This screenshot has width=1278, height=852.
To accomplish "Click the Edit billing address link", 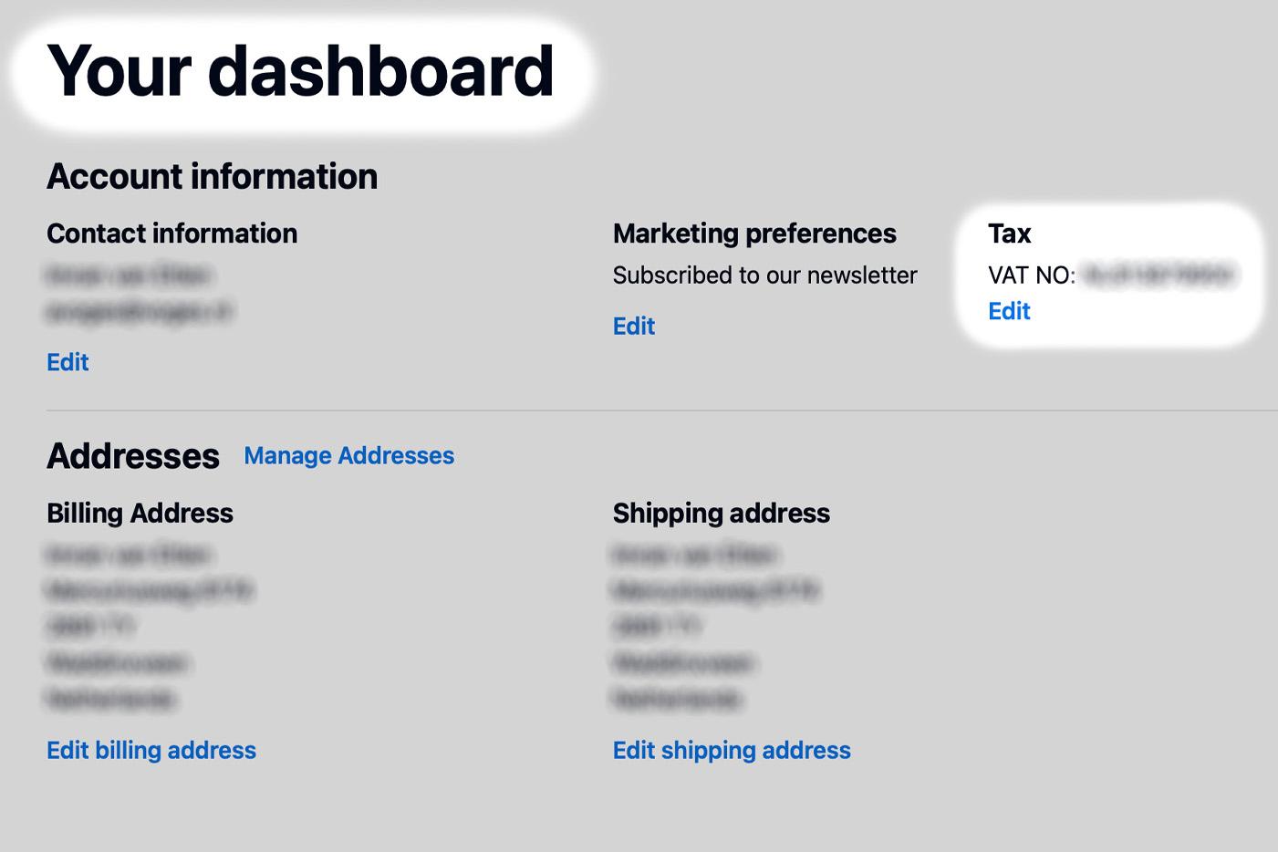I will (x=151, y=750).
